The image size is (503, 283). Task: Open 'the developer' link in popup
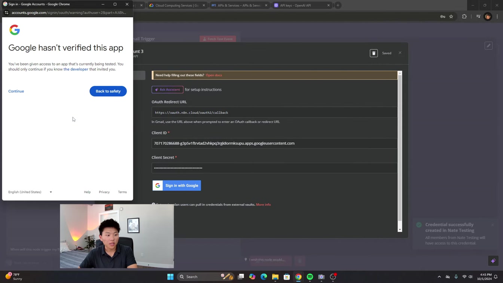click(x=76, y=69)
